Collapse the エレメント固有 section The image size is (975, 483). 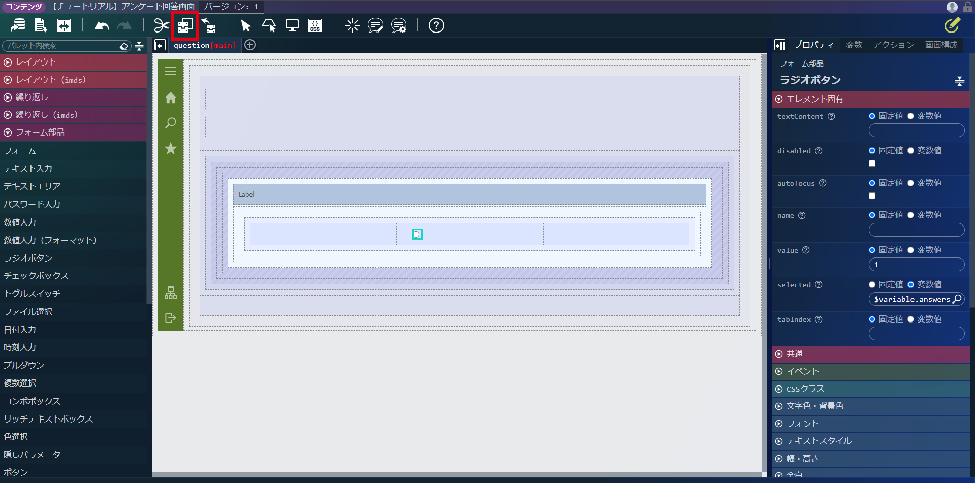[x=871, y=99]
